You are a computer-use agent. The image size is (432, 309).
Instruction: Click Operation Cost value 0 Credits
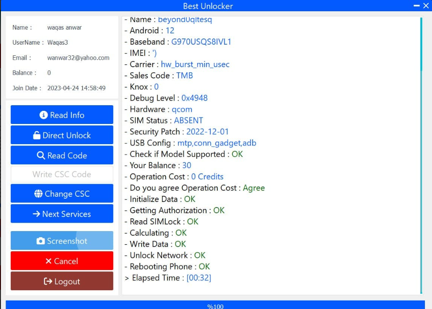tap(207, 177)
